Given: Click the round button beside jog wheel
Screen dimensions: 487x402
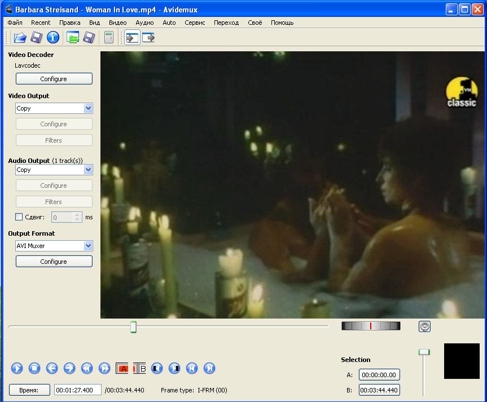Looking at the screenshot, I should pos(424,326).
